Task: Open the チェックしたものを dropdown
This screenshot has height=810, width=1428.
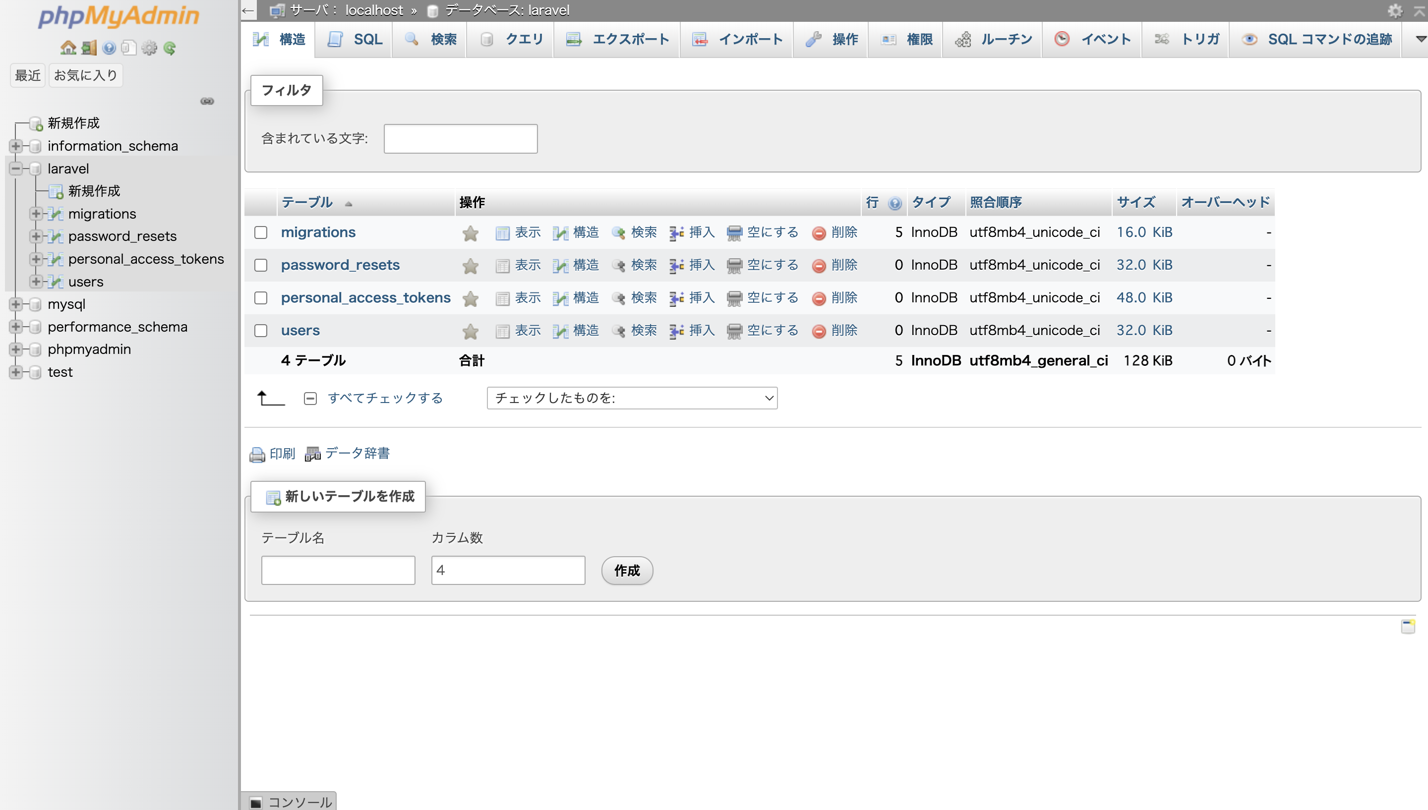Action: coord(632,398)
